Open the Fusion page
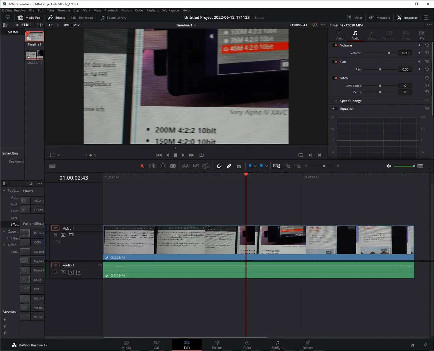This screenshot has height=351, width=434. [217, 345]
